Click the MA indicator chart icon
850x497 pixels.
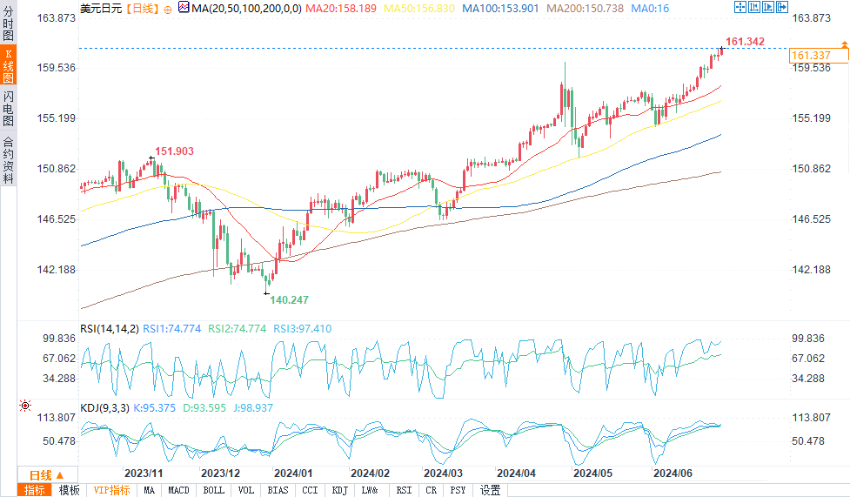tap(184, 7)
